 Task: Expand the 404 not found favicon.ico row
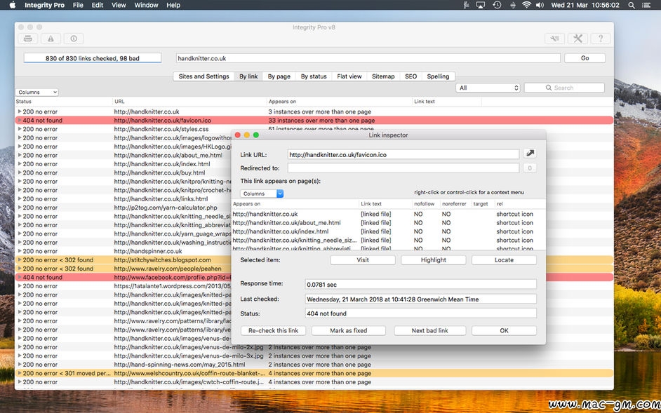click(x=20, y=121)
